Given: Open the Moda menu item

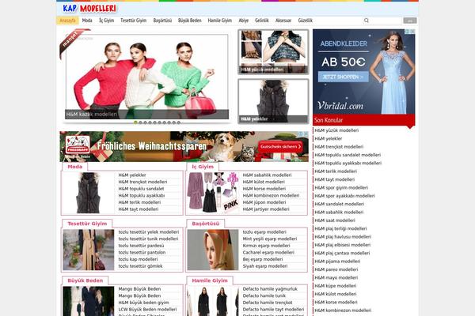Looking at the screenshot, I should 87,21.
